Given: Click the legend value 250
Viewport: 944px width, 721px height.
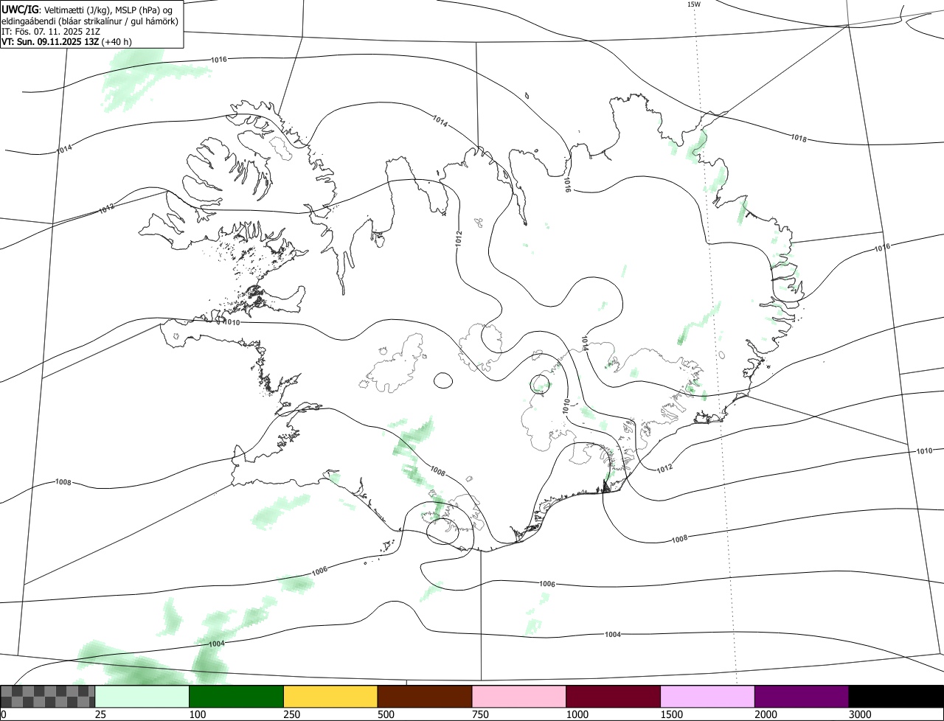Looking at the screenshot, I should pos(292,714).
